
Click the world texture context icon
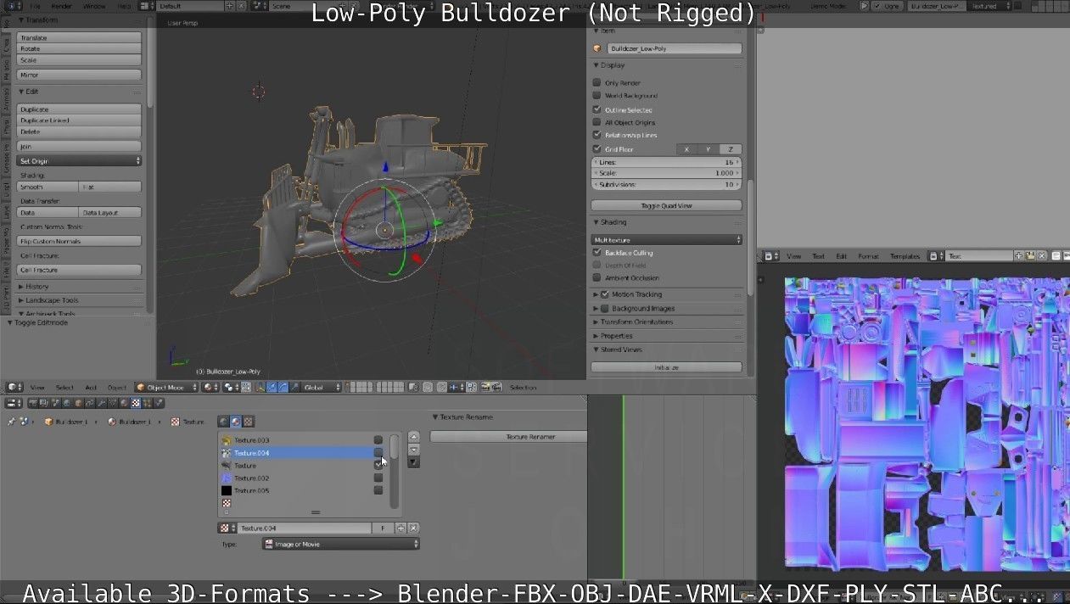pyautogui.click(x=223, y=422)
